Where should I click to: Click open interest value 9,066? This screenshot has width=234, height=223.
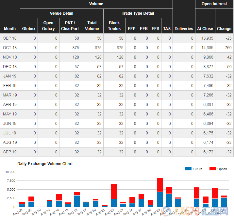[x=208, y=57]
